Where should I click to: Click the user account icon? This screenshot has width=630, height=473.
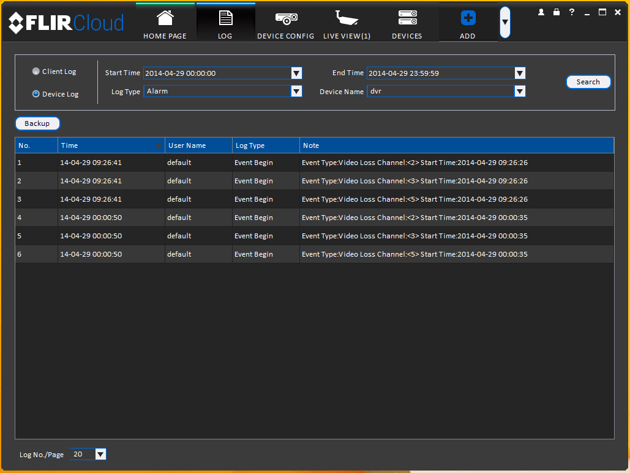tap(541, 12)
